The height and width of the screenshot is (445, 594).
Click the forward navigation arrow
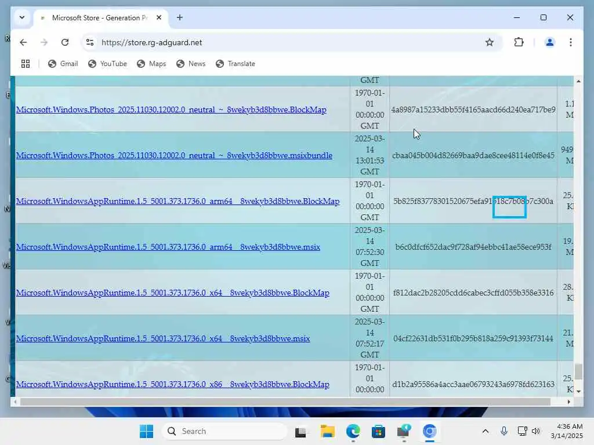[44, 42]
